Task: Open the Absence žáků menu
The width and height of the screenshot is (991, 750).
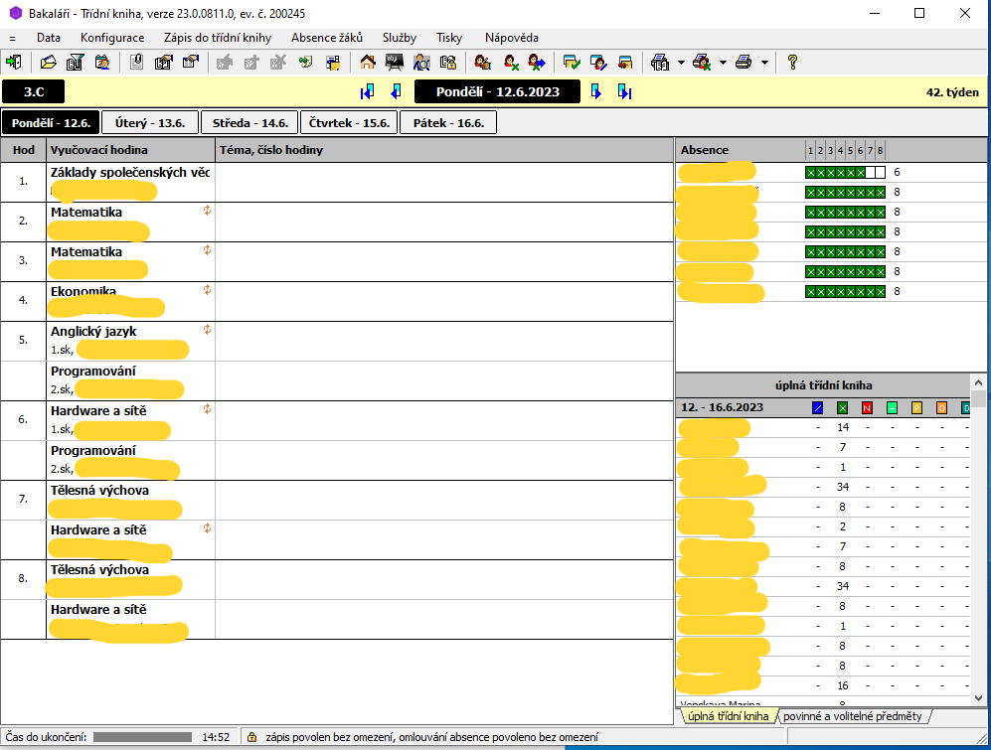Action: click(x=326, y=38)
